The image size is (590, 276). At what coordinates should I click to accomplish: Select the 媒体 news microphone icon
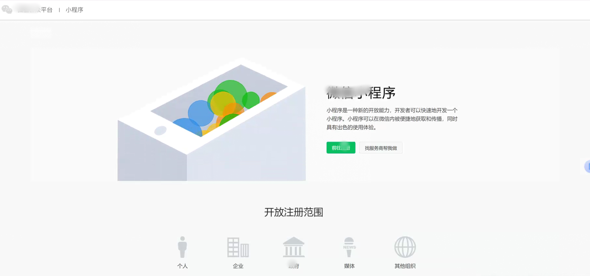click(x=349, y=247)
